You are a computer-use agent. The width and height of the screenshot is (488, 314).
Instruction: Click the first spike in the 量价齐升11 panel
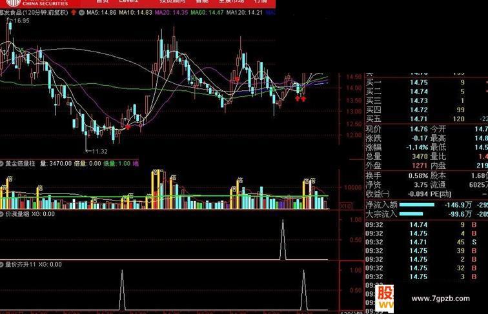point(122,290)
